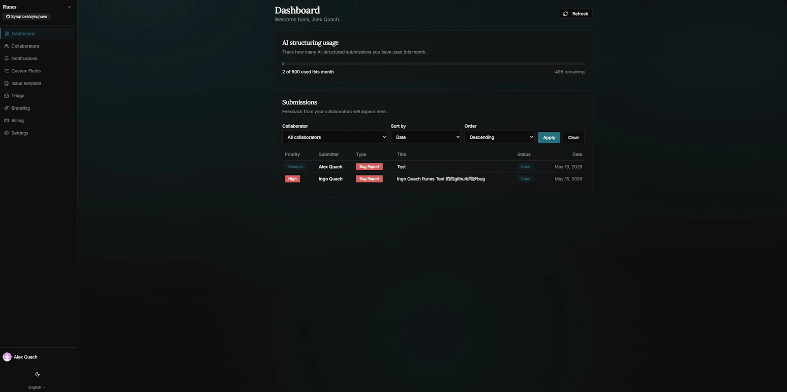Screen dimensions: 787x392
Task: Click the refresh arrows icon
Action: tap(566, 14)
